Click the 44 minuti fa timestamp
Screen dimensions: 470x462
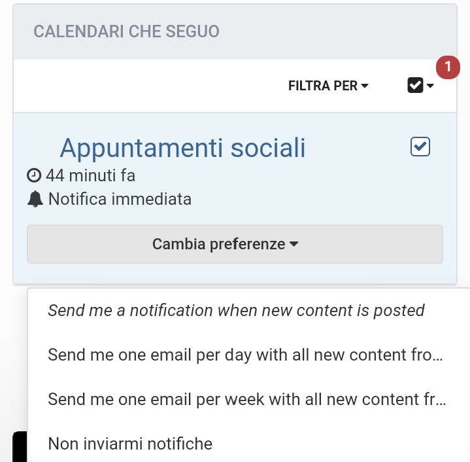[90, 175]
